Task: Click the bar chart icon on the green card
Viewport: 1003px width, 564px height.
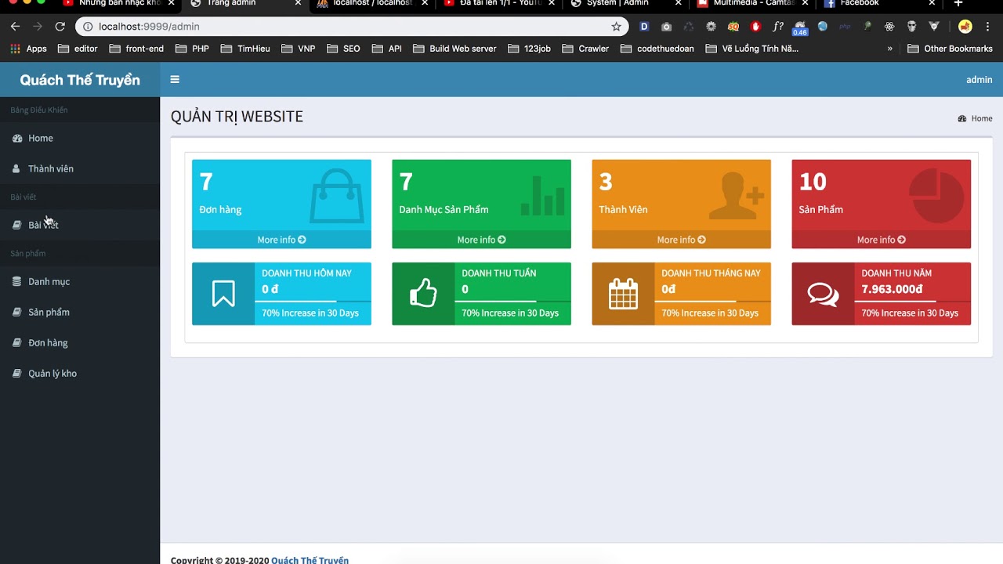Action: click(x=542, y=196)
